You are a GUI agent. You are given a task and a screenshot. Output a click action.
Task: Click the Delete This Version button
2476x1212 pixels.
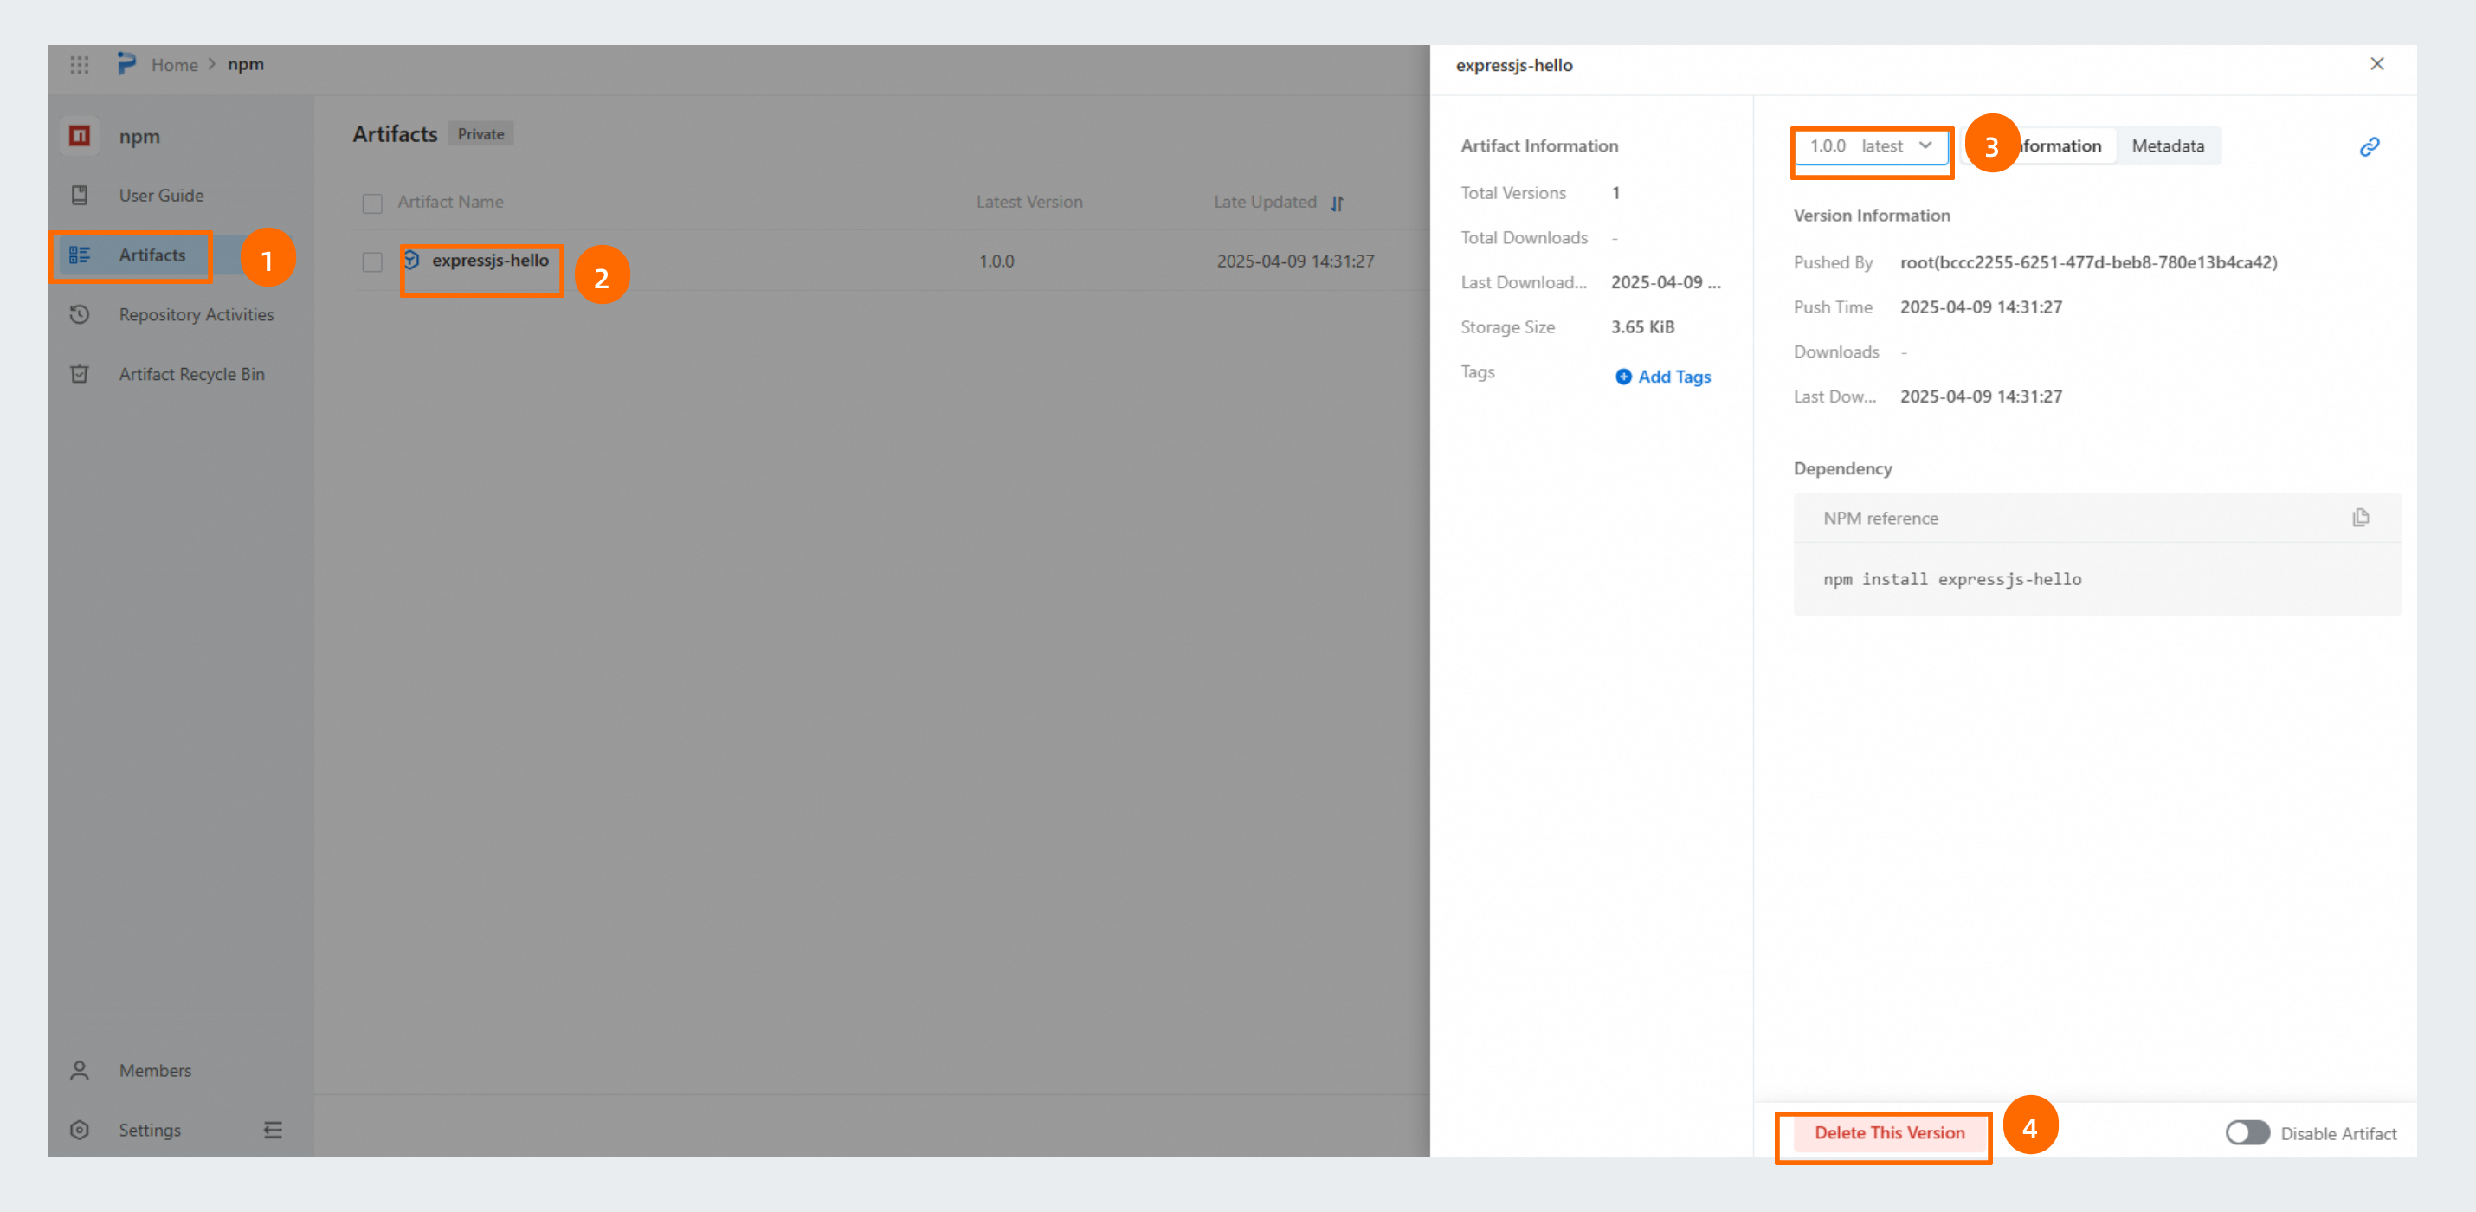[x=1889, y=1132]
